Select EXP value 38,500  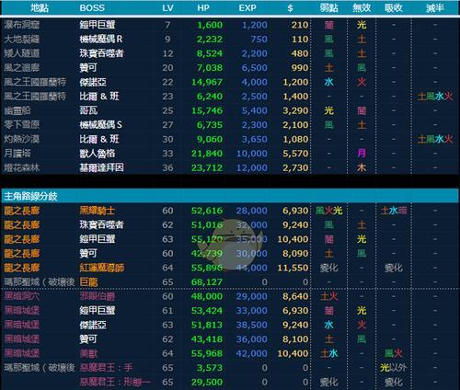252,325
